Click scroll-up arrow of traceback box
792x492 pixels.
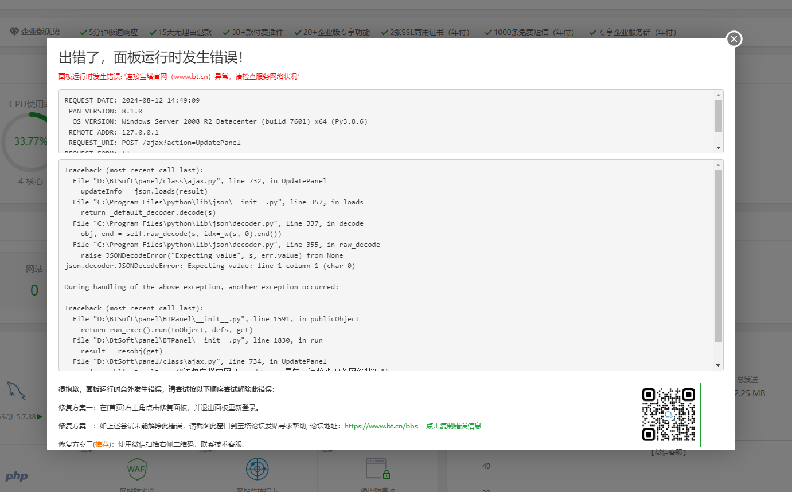tap(718, 165)
